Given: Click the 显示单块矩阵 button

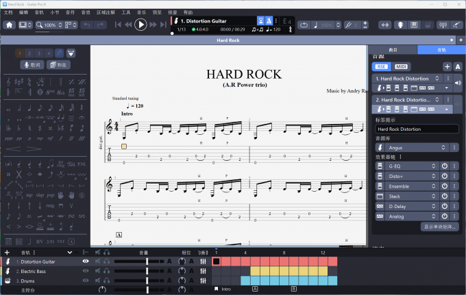Looking at the screenshot, I should click(x=439, y=227).
